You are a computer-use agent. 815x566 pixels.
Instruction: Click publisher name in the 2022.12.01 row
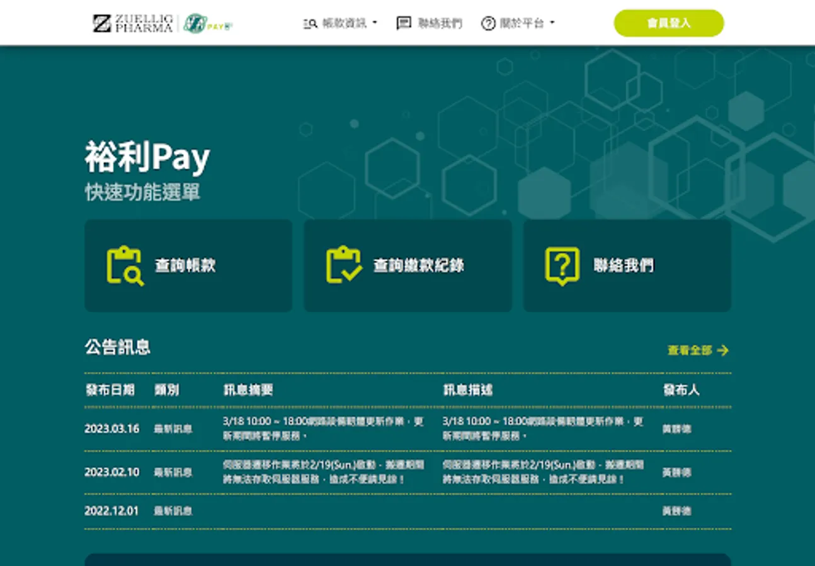677,511
